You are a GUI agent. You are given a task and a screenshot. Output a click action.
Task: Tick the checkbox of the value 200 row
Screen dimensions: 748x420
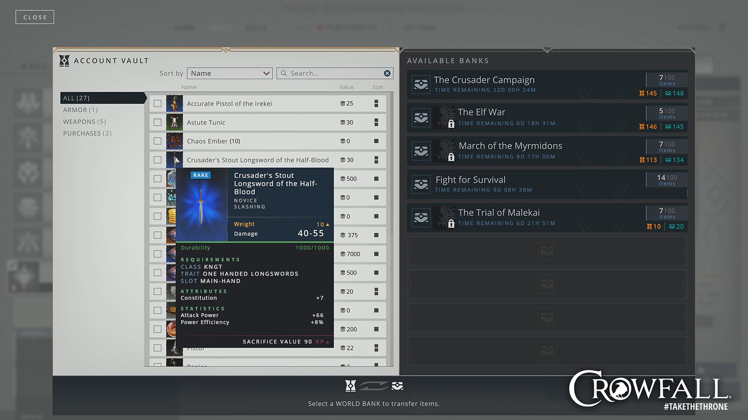point(158,329)
